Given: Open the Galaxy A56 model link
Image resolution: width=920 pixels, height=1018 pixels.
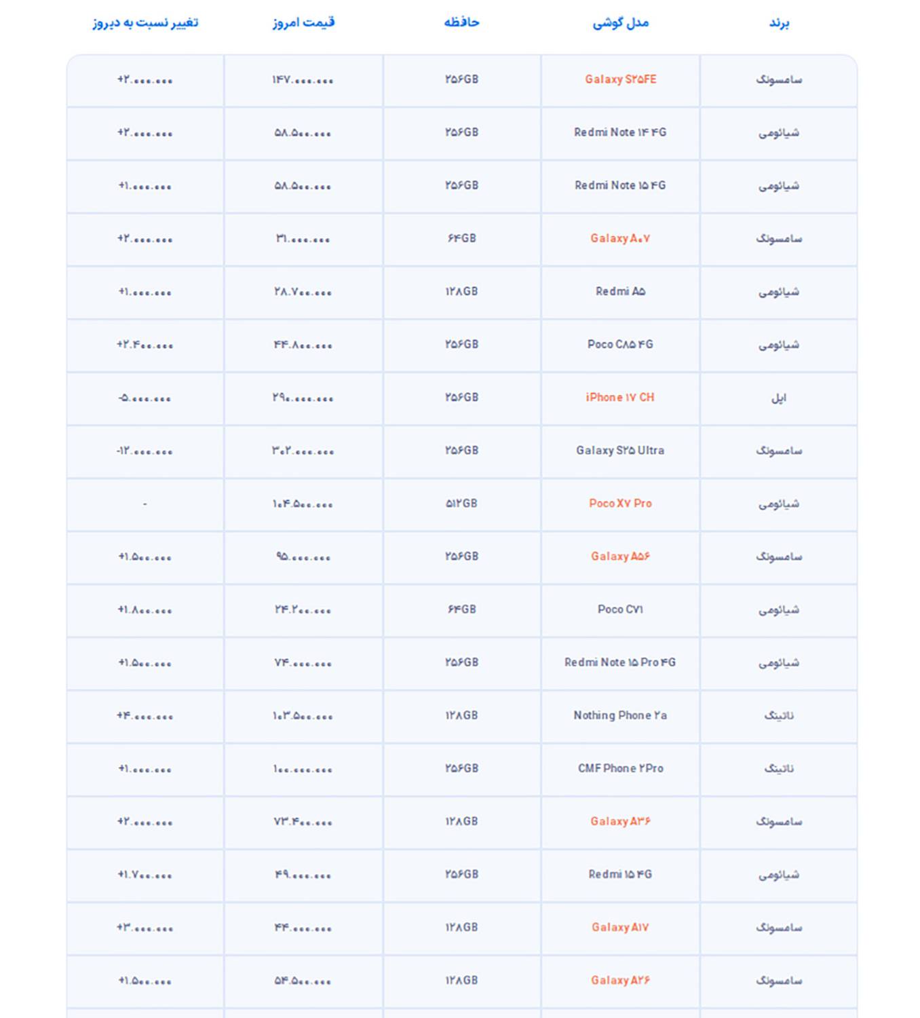Looking at the screenshot, I should 620,557.
